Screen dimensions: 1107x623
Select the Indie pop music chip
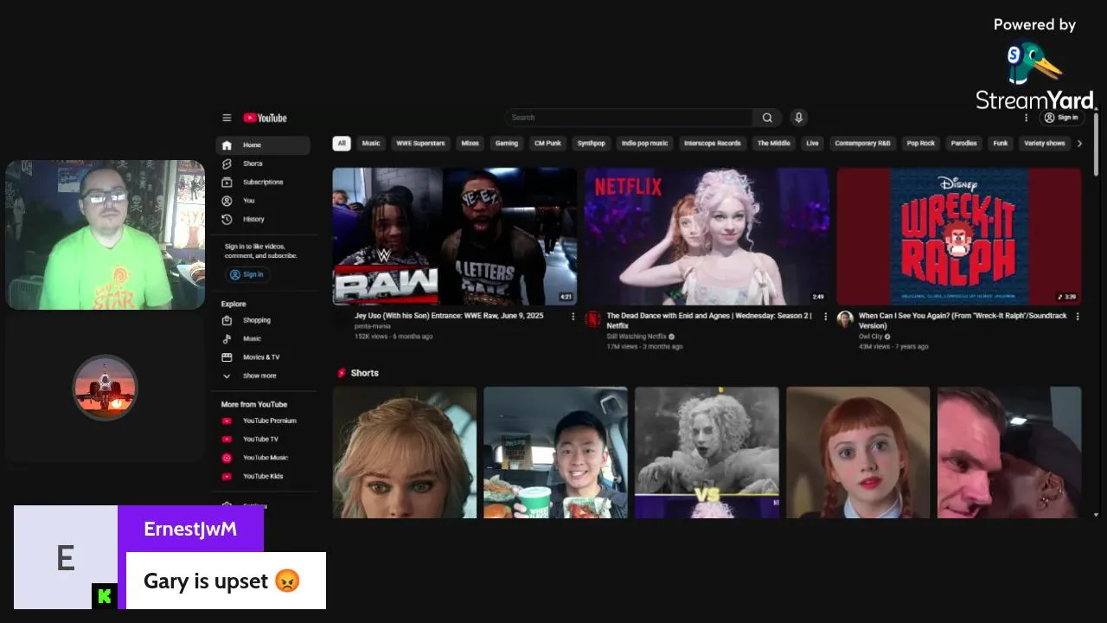[645, 144]
